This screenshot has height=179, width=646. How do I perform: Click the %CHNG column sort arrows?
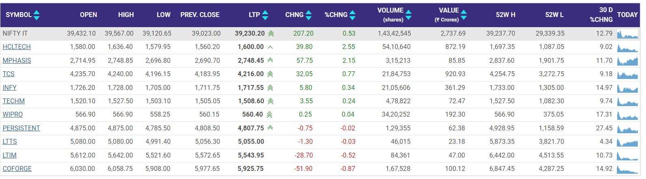click(x=352, y=15)
